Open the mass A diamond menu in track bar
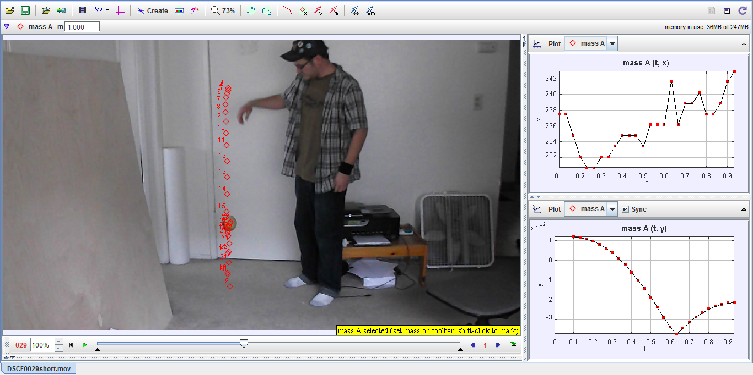 pos(20,25)
